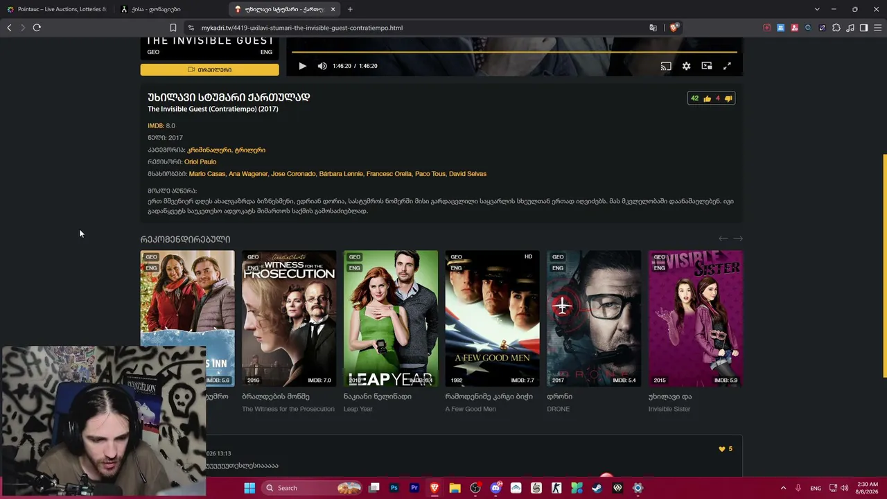Dislike the movie with thumbs down
This screenshot has height=499, width=887.
pos(728,98)
